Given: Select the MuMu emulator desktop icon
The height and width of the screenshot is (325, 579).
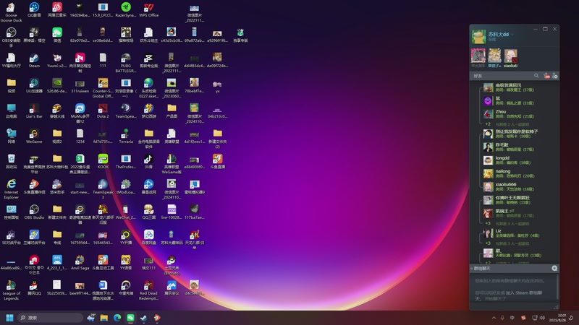Looking at the screenshot, I should coord(80,113).
